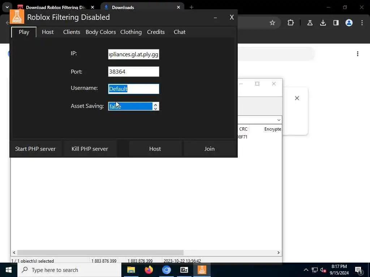Click the IP address input field
The height and width of the screenshot is (277, 370).
(x=134, y=54)
